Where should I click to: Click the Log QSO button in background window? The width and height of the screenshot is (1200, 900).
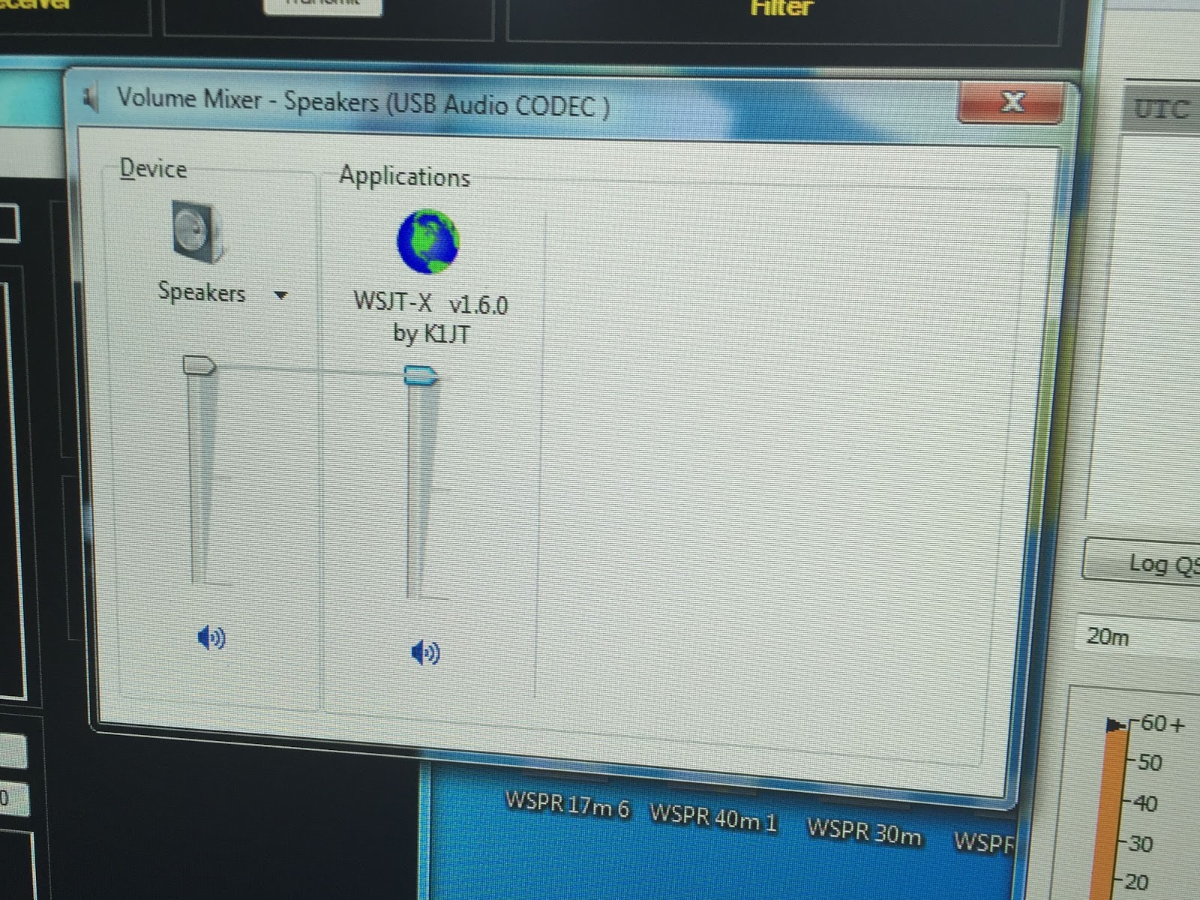point(1142,562)
